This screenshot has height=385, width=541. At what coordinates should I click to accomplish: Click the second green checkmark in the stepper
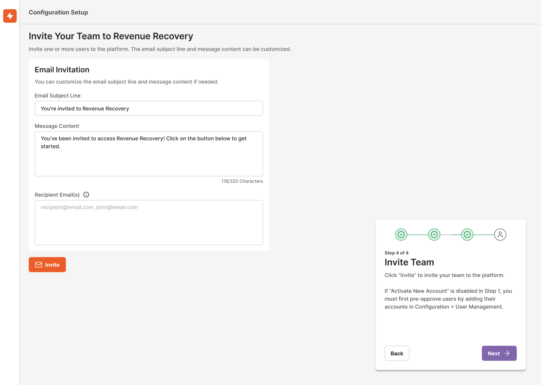(x=434, y=234)
